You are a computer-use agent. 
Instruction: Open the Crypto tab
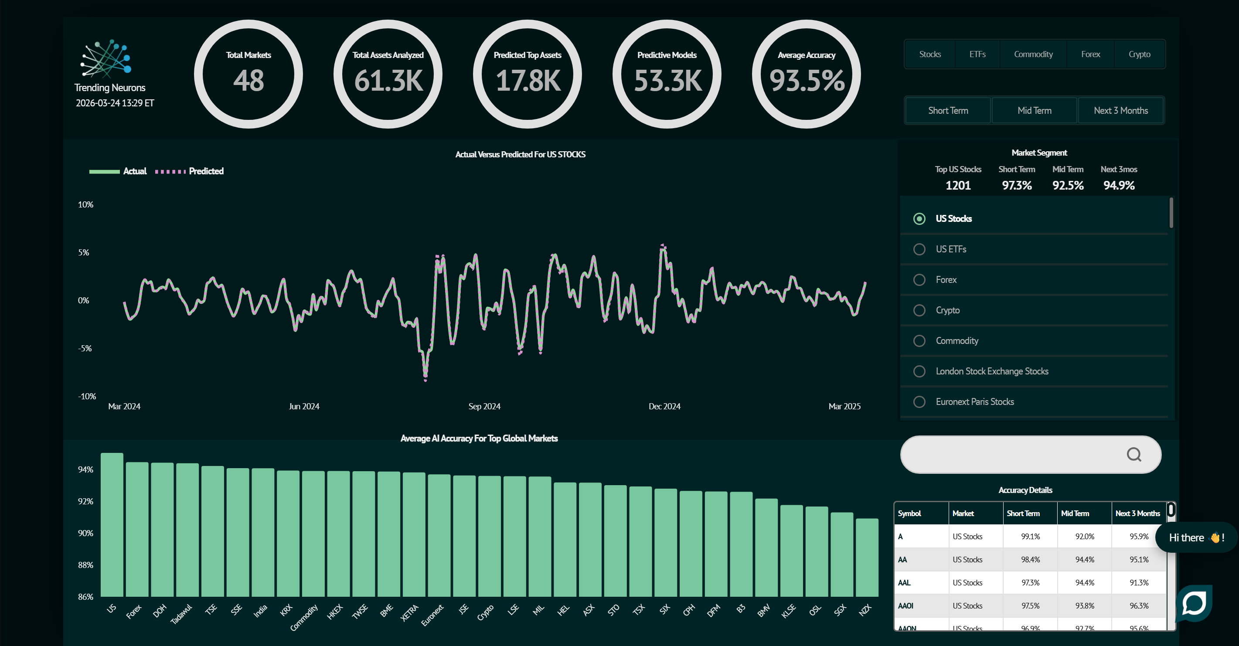click(x=1139, y=54)
